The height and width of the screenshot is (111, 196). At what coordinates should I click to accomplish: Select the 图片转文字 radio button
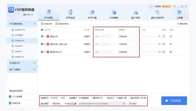[92, 98]
